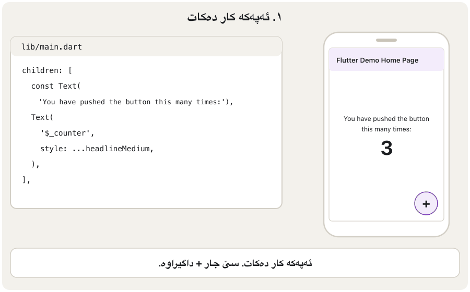The width and height of the screenshot is (470, 292).
Task: Tap the plus floating action button
Action: coord(426,203)
